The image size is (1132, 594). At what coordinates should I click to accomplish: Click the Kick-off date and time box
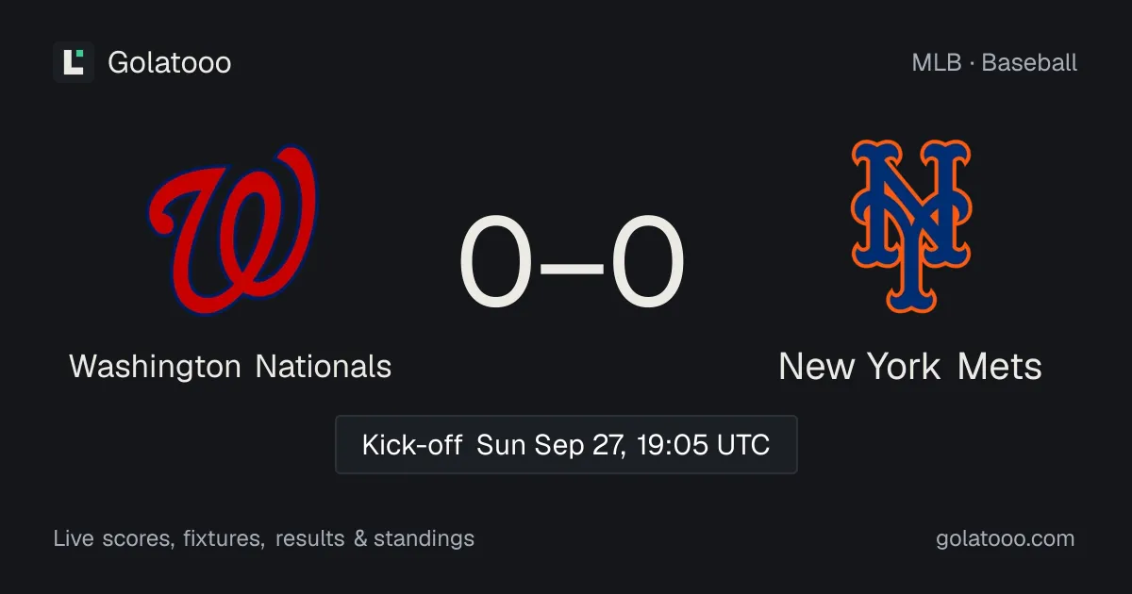pyautogui.click(x=566, y=444)
